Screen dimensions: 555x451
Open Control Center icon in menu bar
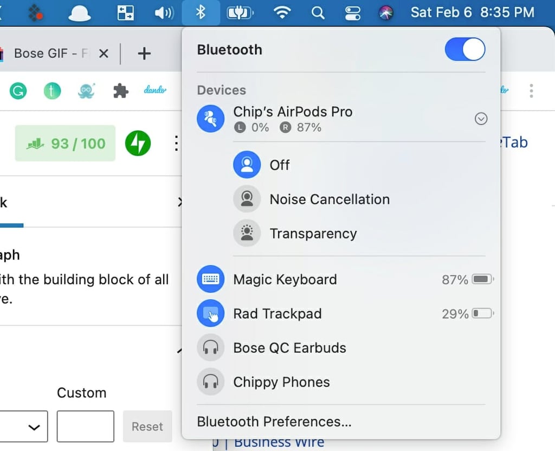(352, 13)
